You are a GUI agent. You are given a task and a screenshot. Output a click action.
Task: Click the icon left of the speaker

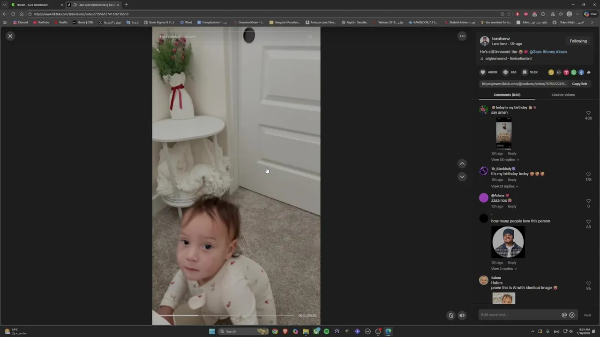pos(451,315)
